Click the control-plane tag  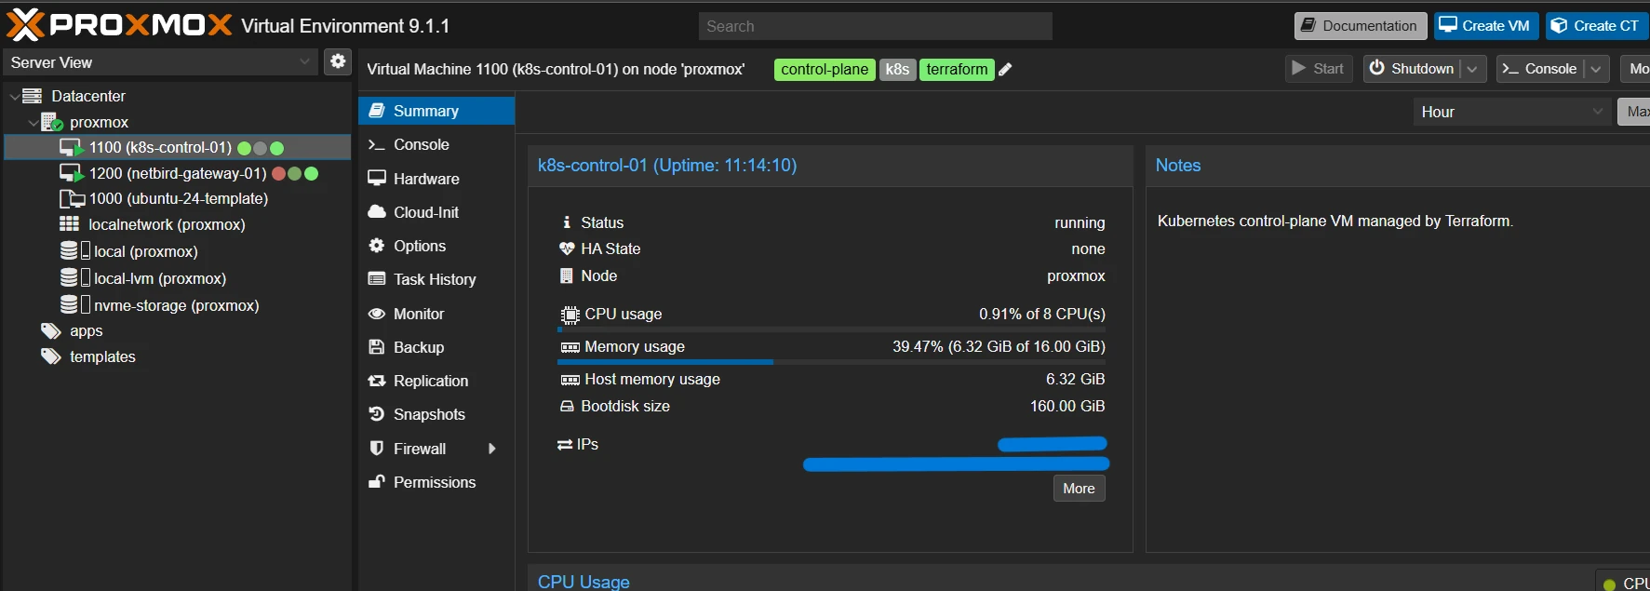click(x=825, y=69)
